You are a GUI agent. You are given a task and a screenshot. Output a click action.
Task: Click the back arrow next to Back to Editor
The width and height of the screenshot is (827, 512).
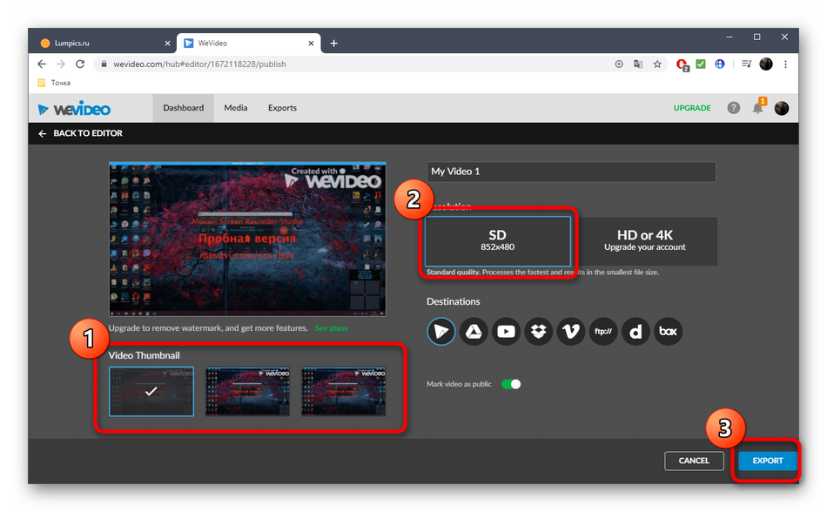coord(42,133)
